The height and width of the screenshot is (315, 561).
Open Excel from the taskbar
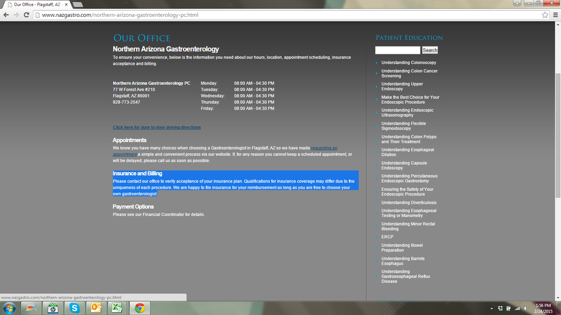click(117, 308)
